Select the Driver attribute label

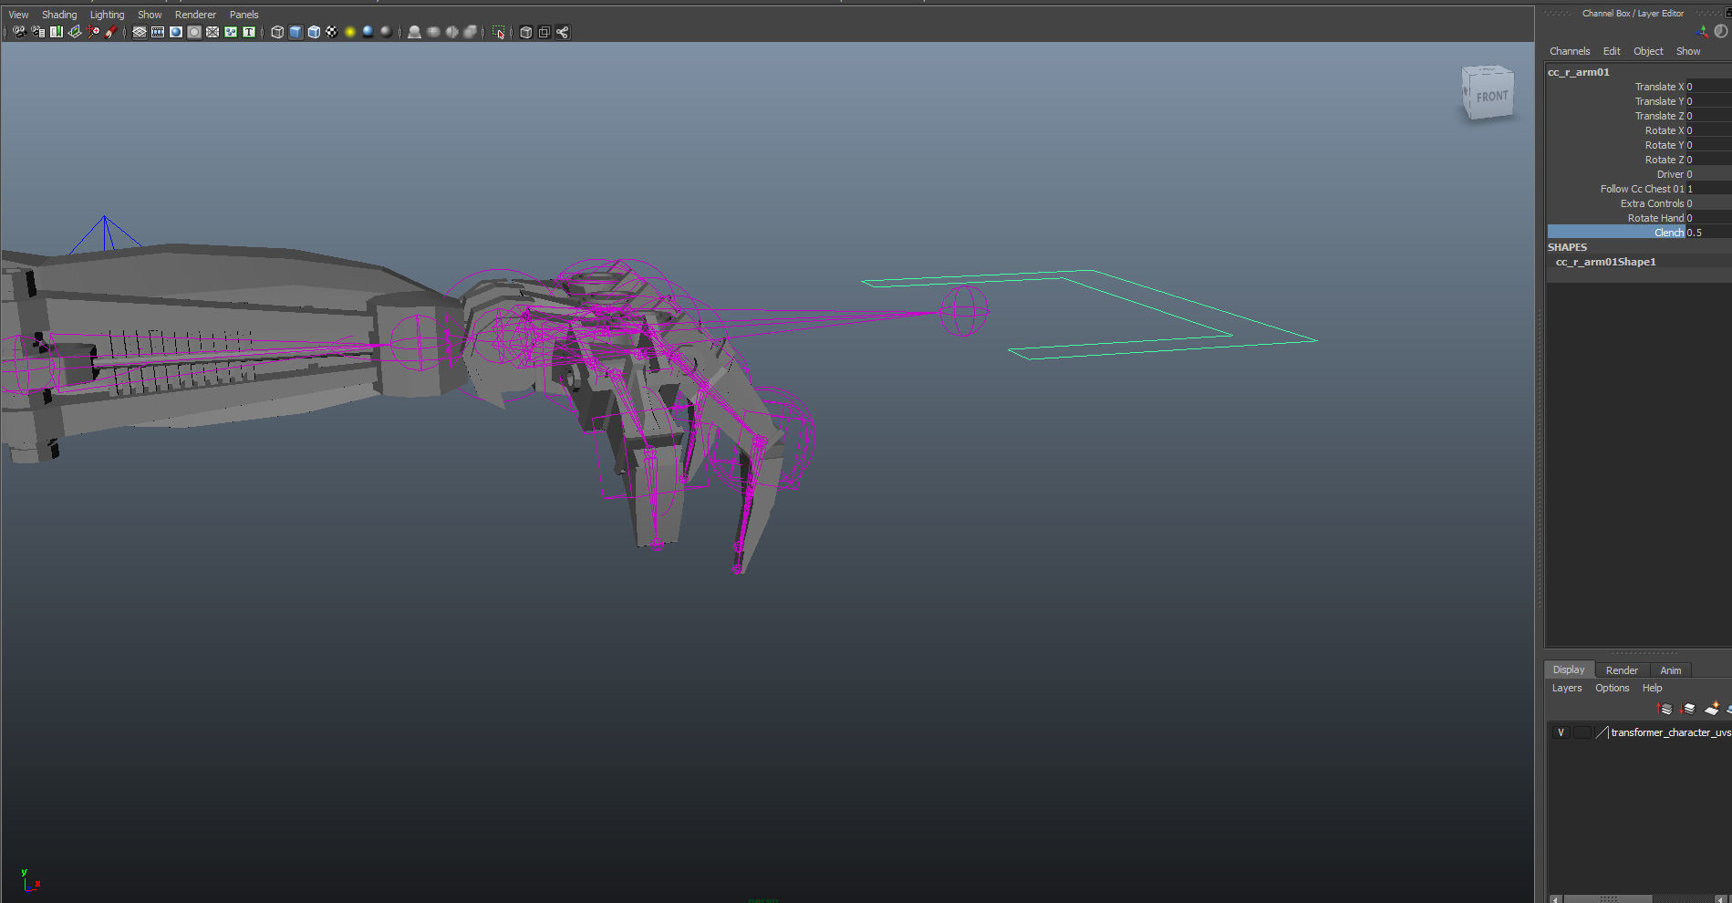tap(1670, 174)
